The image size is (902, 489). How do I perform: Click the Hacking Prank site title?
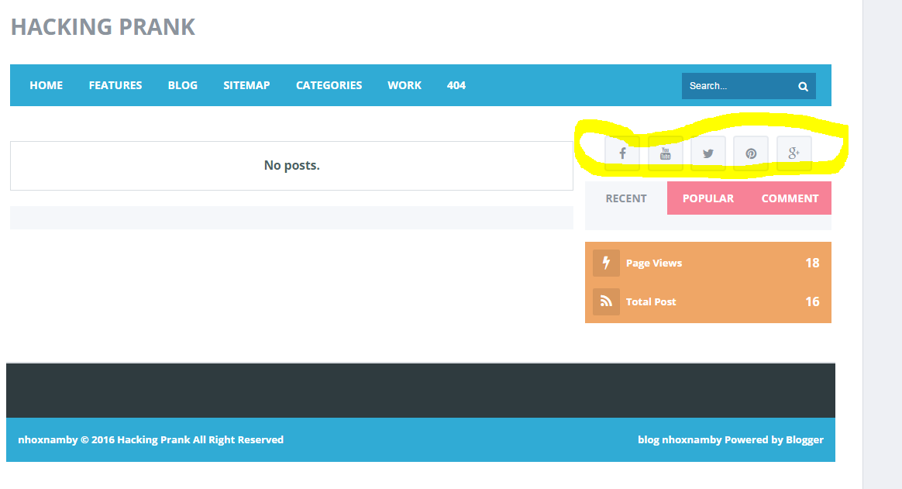102,27
